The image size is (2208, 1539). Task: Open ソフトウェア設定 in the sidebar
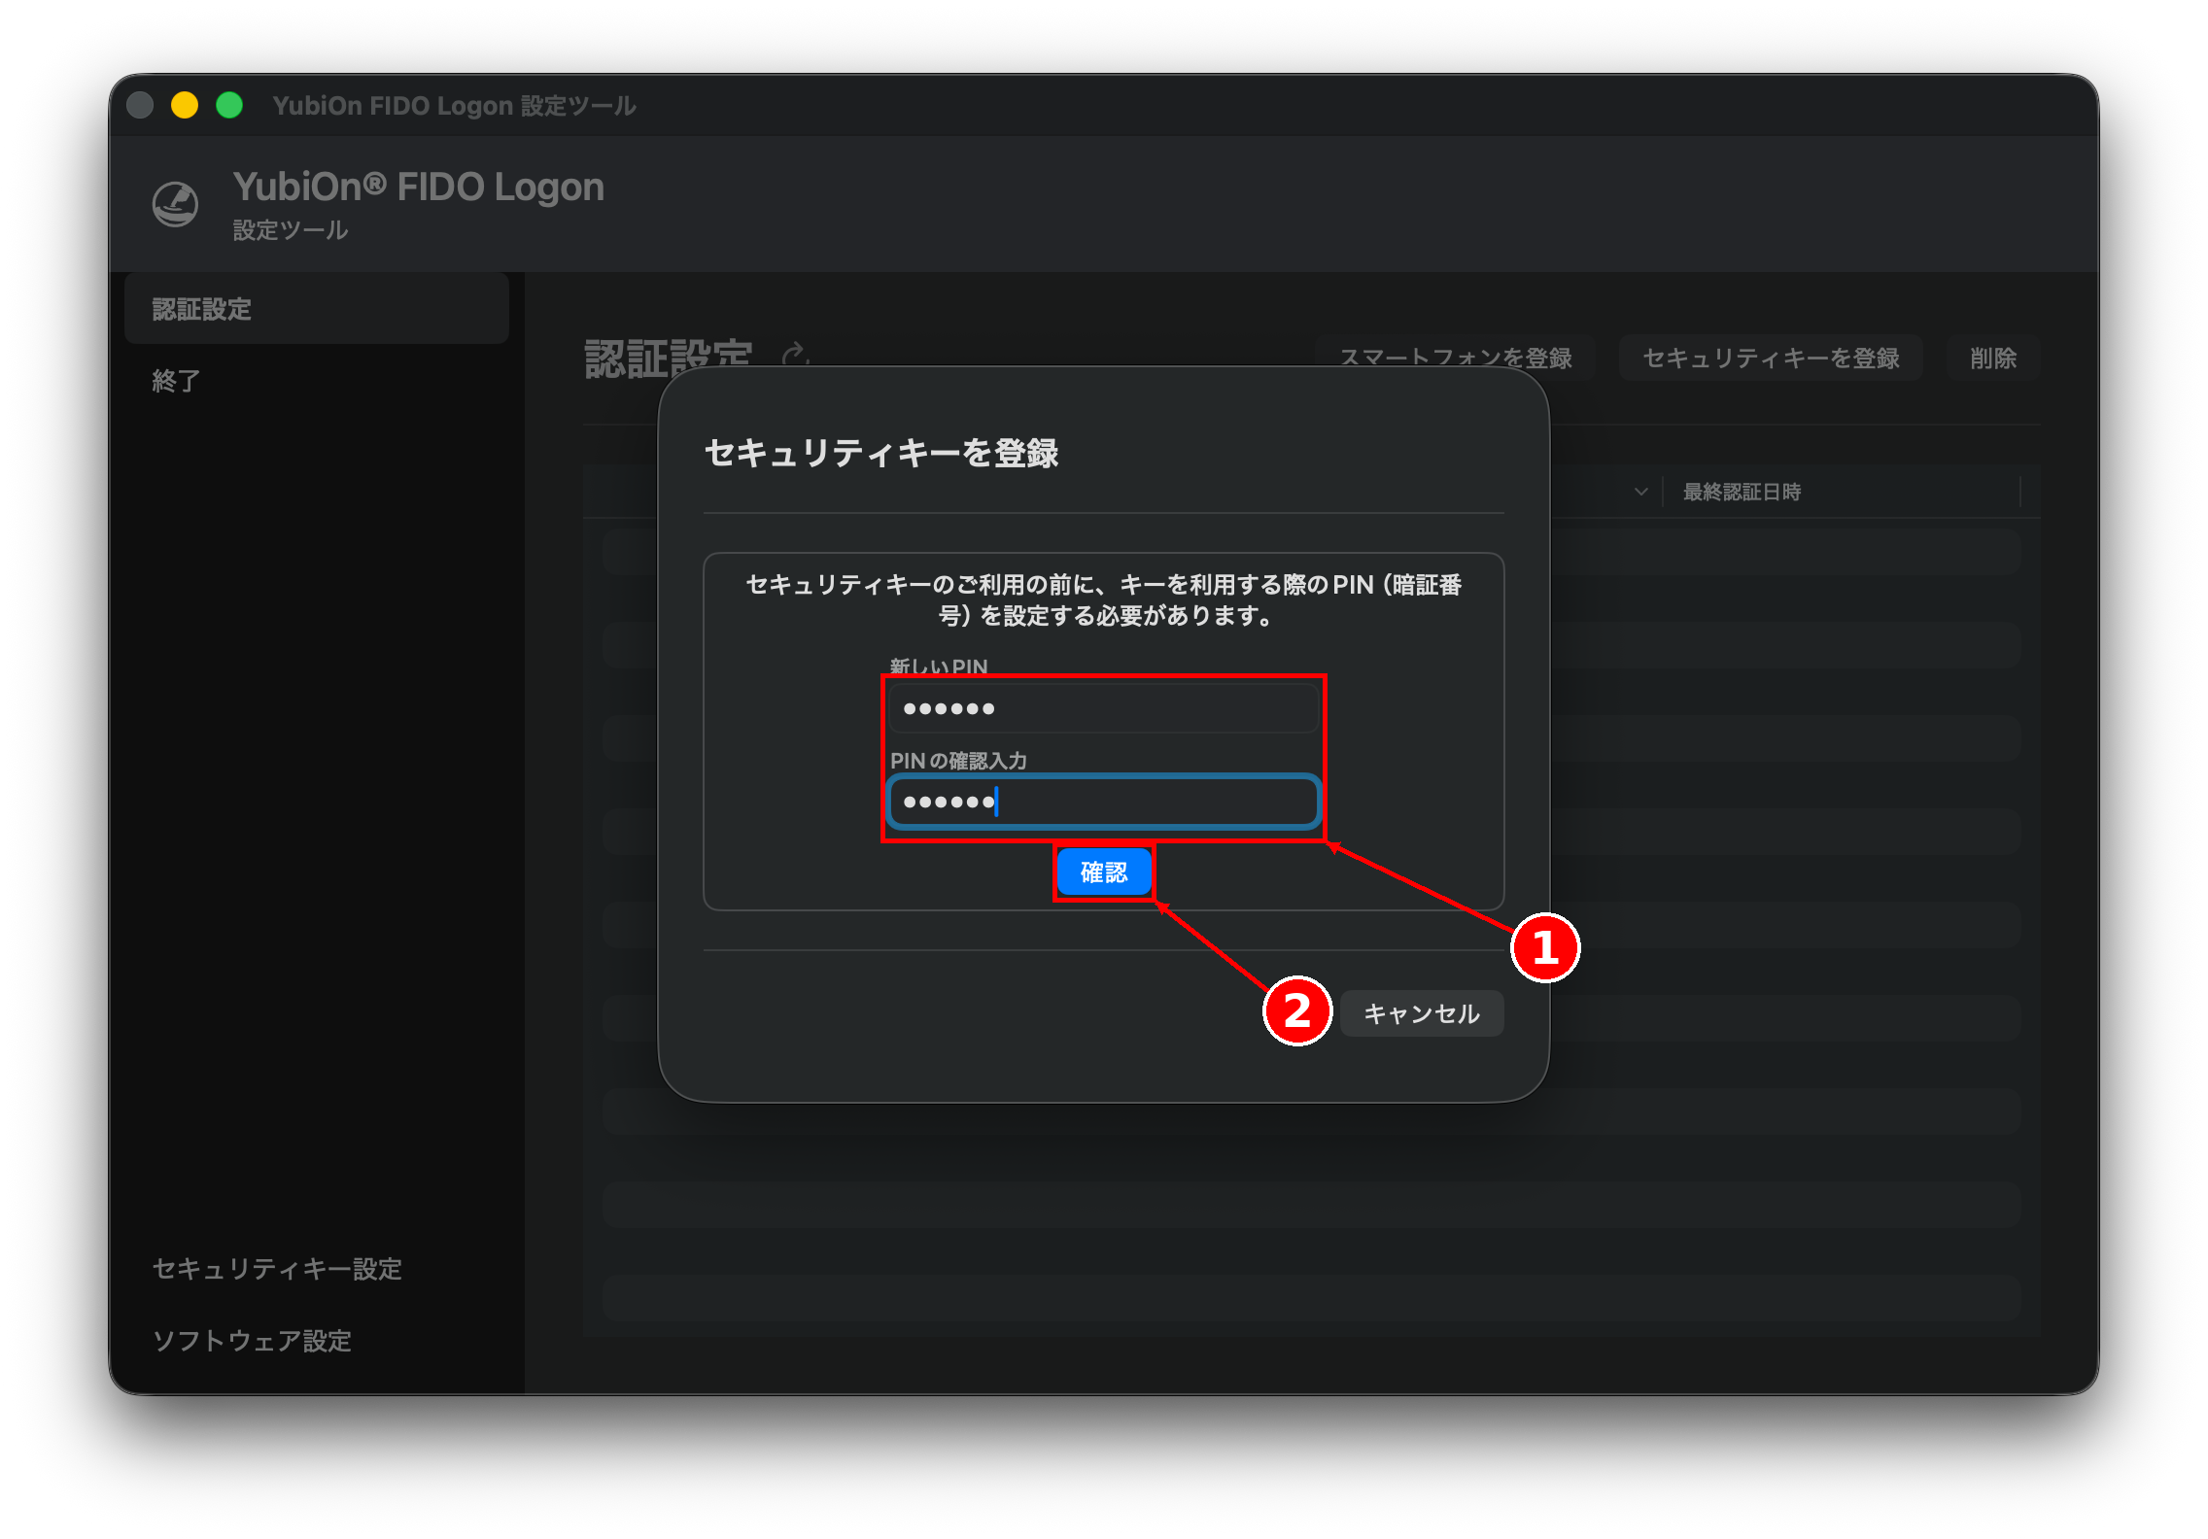pos(252,1341)
